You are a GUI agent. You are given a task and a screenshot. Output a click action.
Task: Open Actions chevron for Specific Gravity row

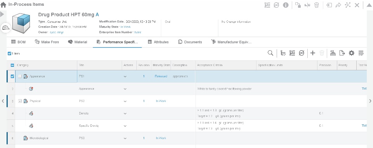[125, 126]
